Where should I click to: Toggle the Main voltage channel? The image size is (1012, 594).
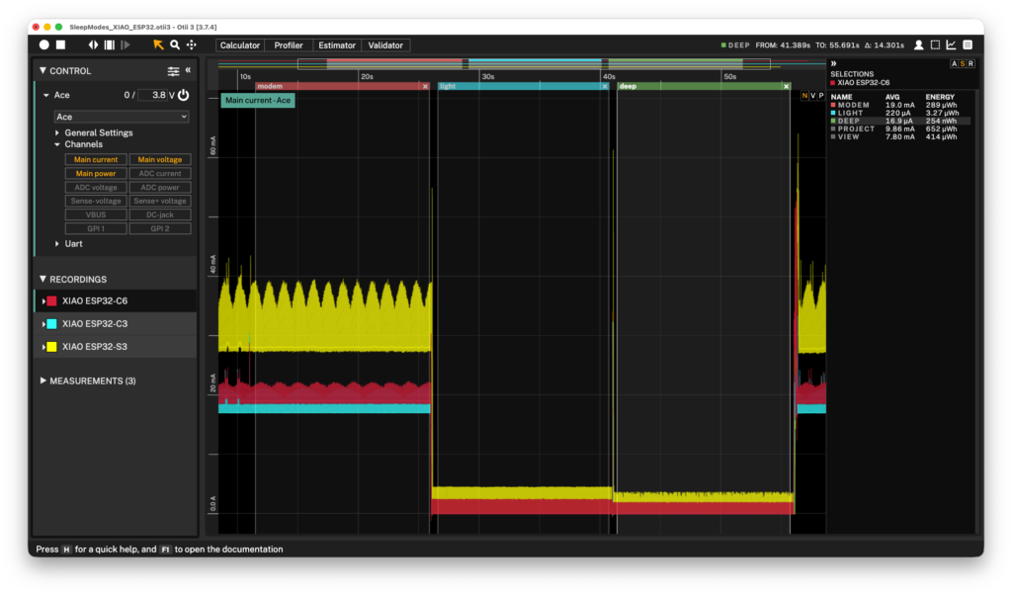pos(159,159)
